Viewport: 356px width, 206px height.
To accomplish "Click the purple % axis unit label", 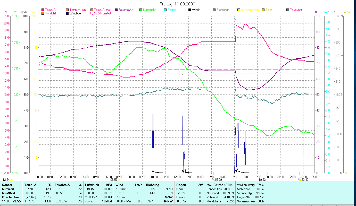I will [x=316, y=12].
